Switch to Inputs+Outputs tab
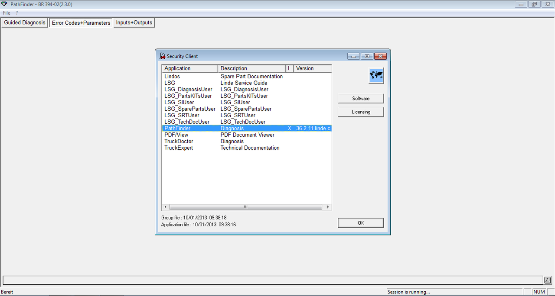The width and height of the screenshot is (555, 296). tap(134, 23)
